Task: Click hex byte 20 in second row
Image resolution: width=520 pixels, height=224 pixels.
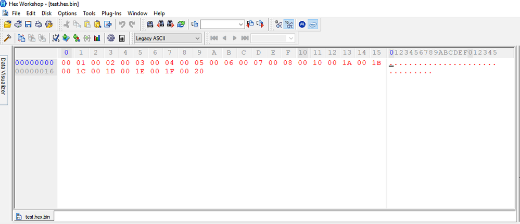Action: point(199,71)
